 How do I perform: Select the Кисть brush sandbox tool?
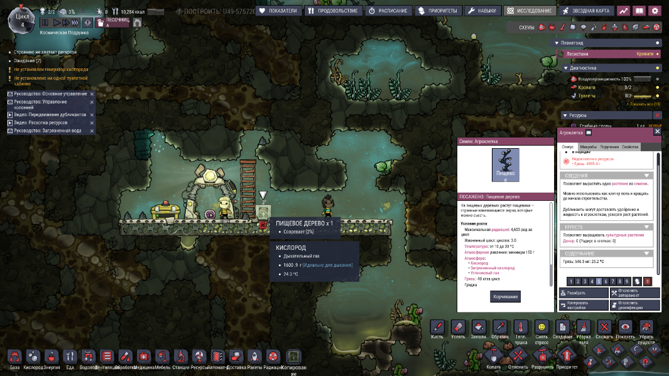[438, 327]
